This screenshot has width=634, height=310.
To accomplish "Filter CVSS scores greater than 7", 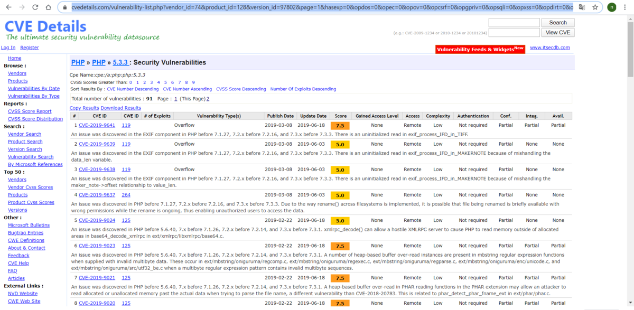I will [x=180, y=82].
